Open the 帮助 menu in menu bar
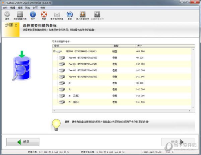Screen dimensions: 201x155 click(x=43, y=8)
